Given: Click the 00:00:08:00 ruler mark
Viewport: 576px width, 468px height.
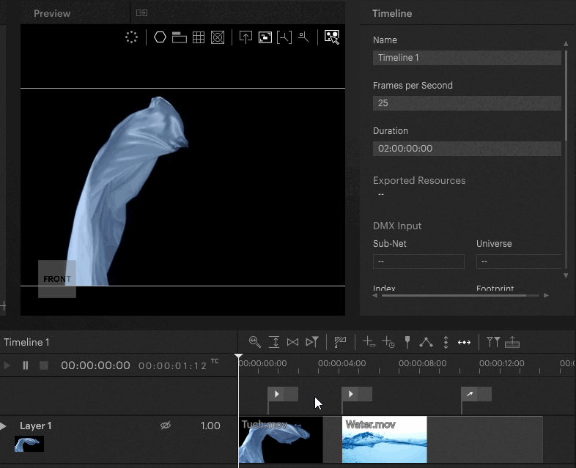Looking at the screenshot, I should (x=422, y=363).
